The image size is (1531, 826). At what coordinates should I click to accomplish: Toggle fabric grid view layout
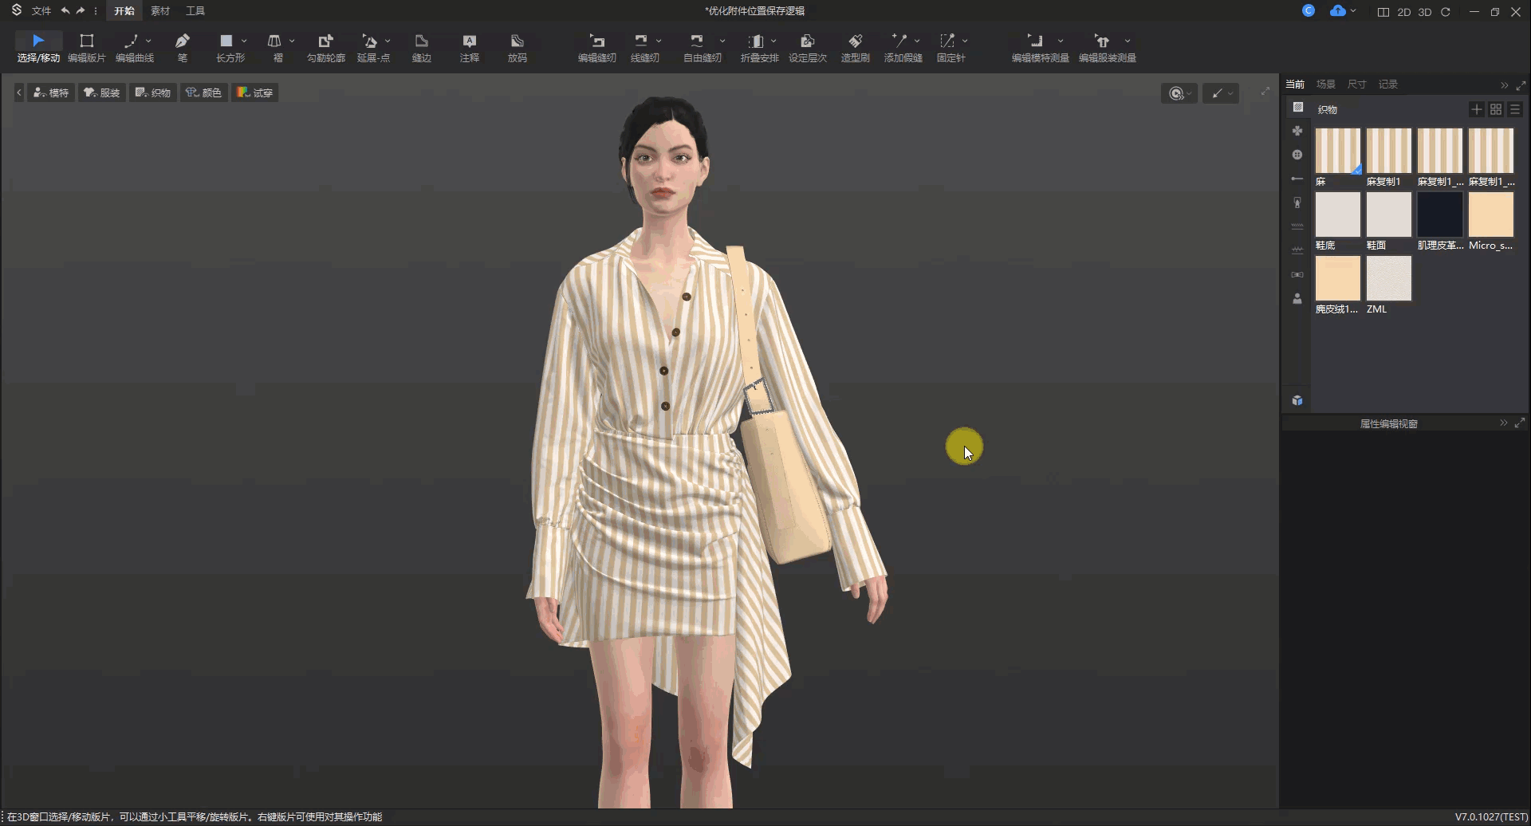[1496, 109]
